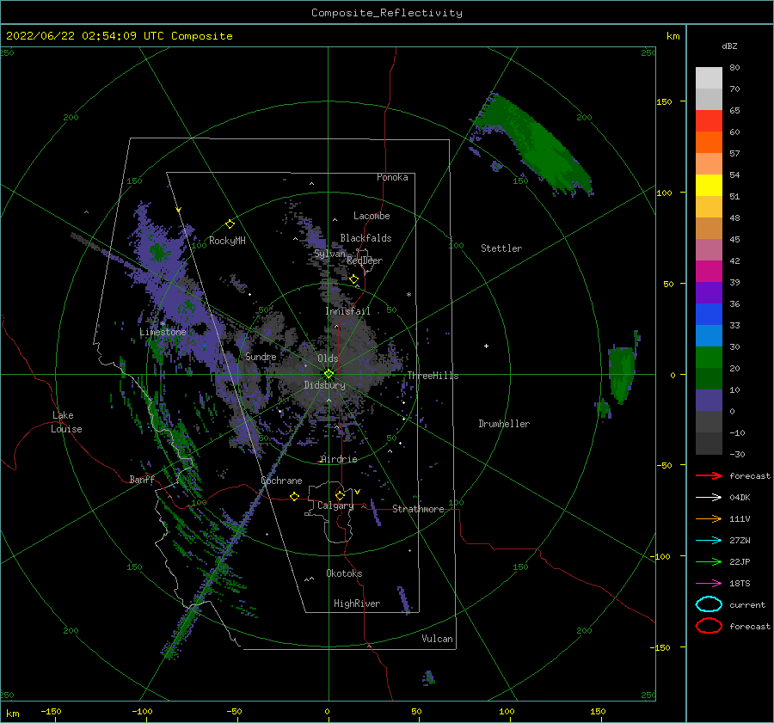Click the yellow diamond marker near RedDeer
This screenshot has height=723, width=774.
pos(353,279)
